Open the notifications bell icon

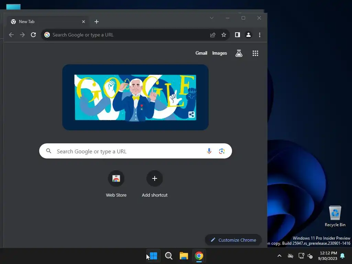tap(342, 256)
